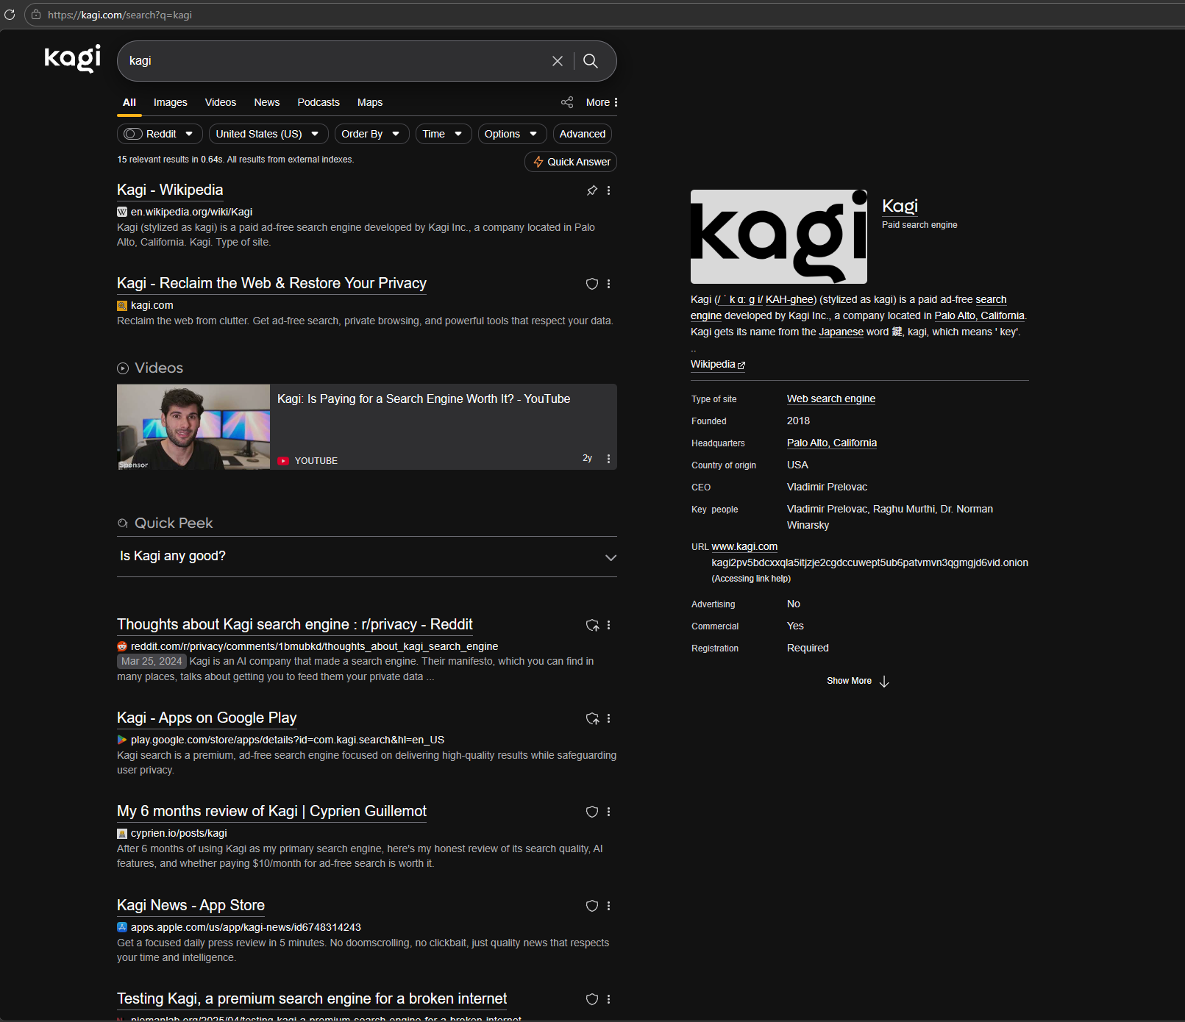The height and width of the screenshot is (1022, 1185).
Task: Open "Accessing link help" for the onion address
Action: [x=751, y=579]
